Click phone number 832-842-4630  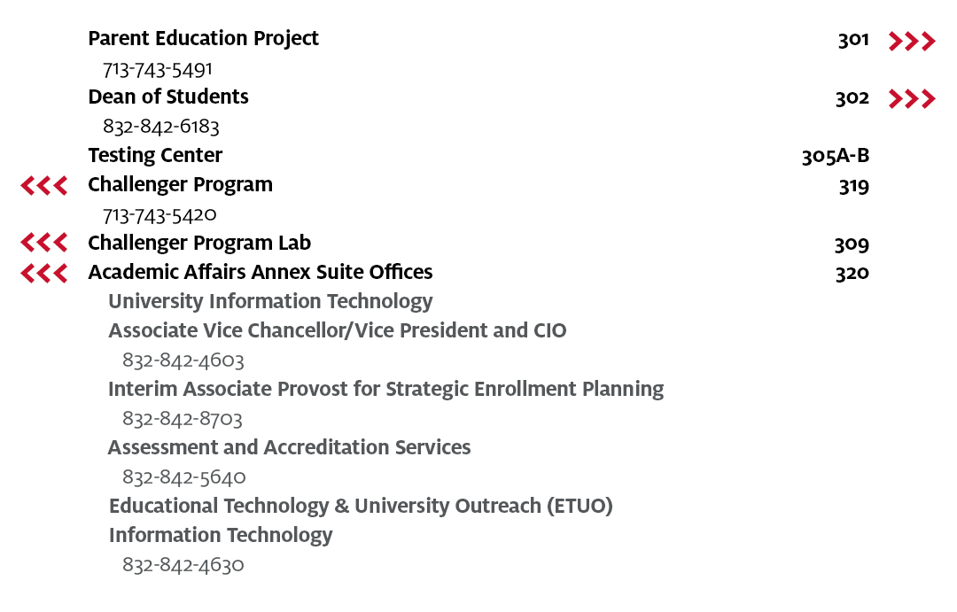pos(183,565)
